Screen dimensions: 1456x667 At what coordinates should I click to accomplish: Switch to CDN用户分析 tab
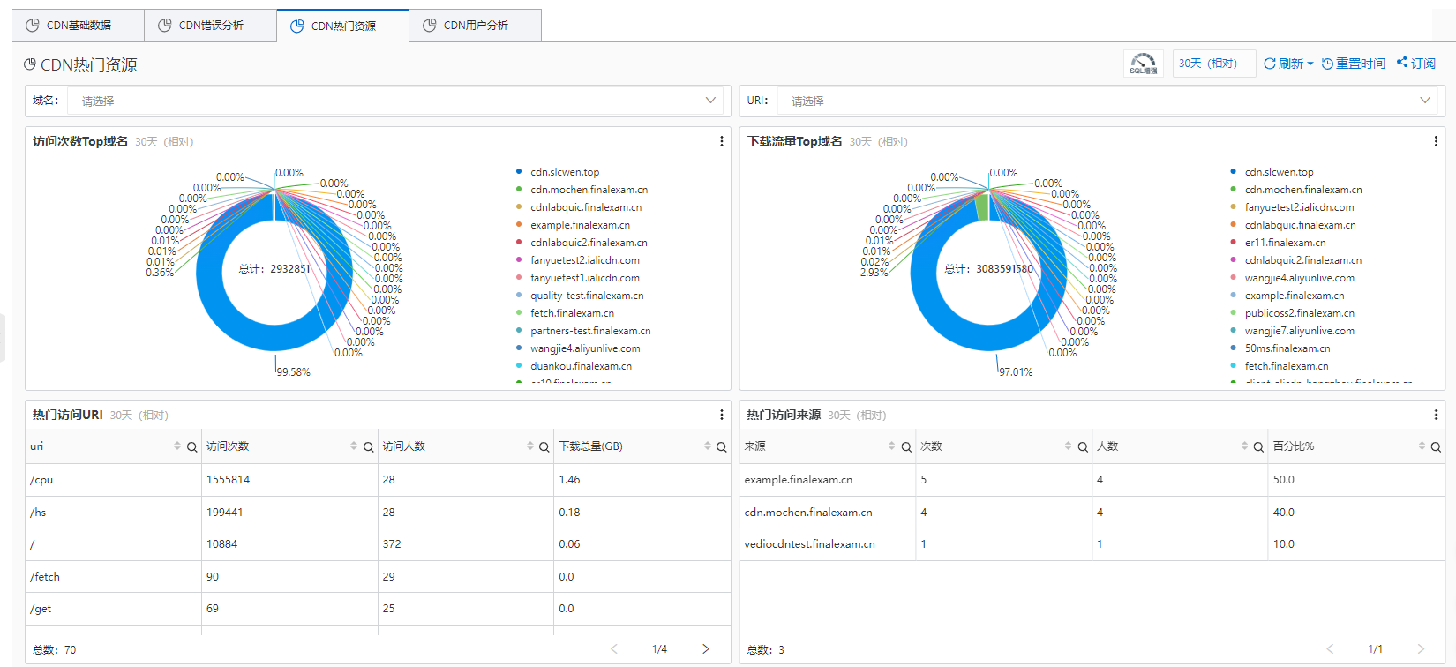pos(476,26)
